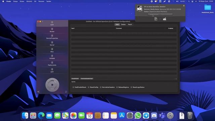The height and width of the screenshot is (121, 215).
Task: Open the UEFI section in the sidebar
Action: click(52, 70)
